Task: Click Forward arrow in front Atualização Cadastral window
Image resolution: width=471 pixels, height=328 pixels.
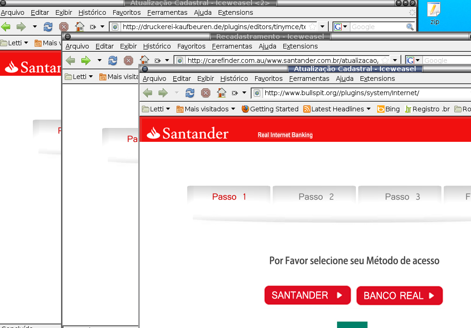Action: (163, 93)
